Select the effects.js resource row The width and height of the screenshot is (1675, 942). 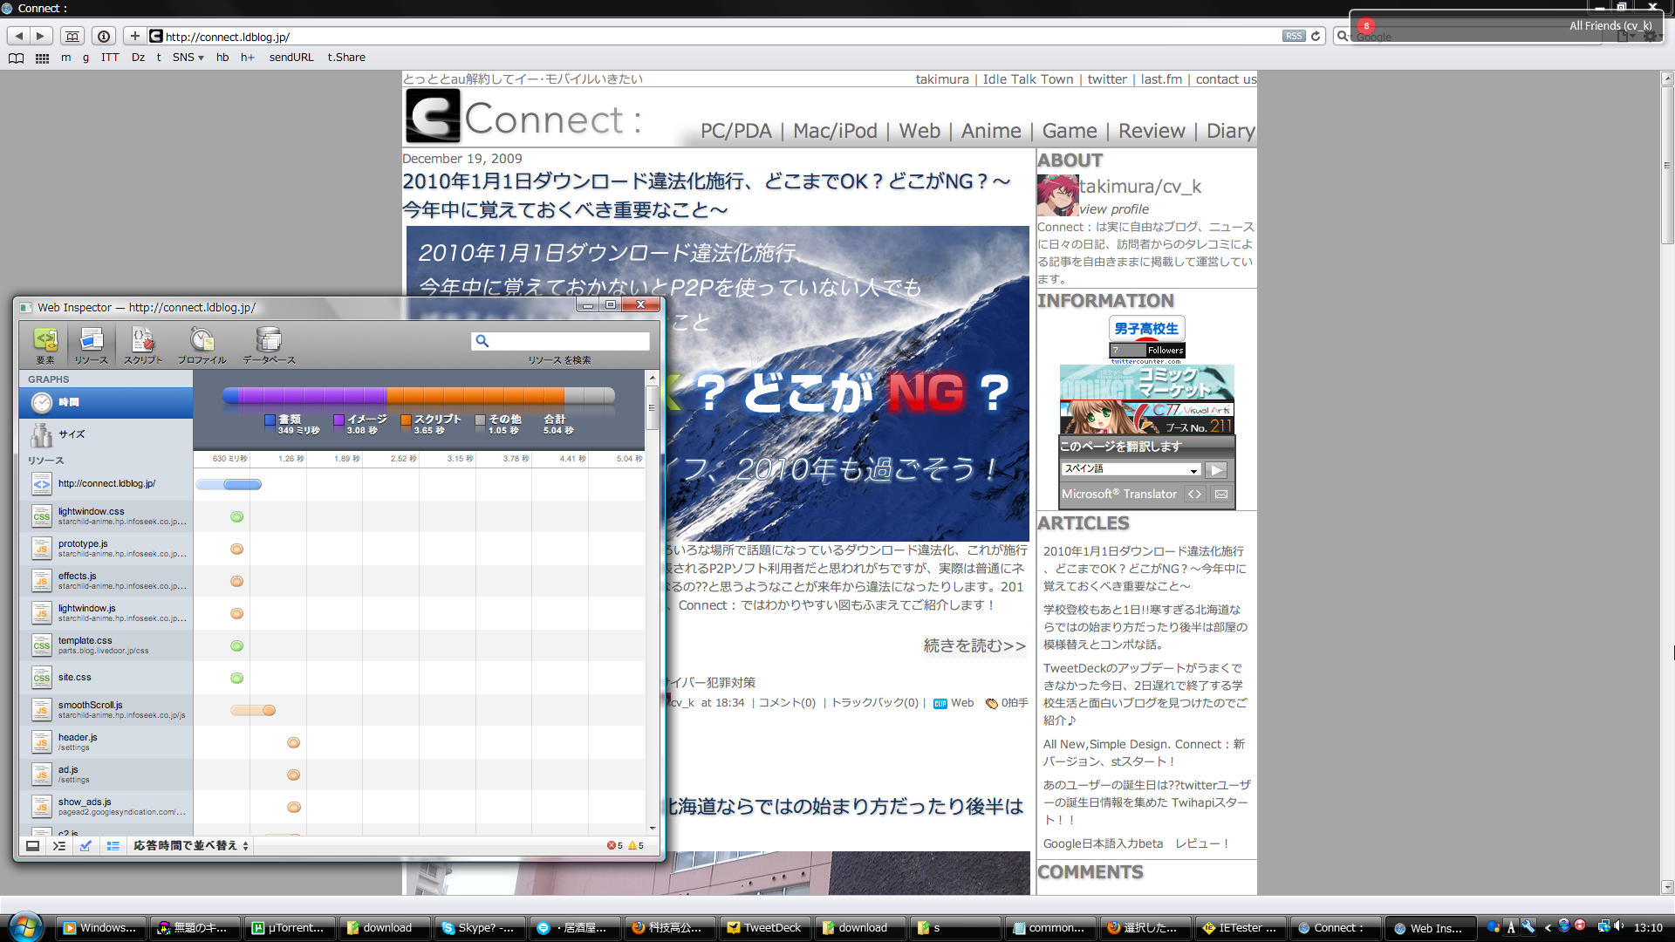106,581
